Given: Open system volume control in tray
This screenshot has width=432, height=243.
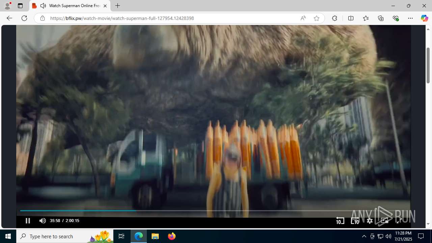Looking at the screenshot, I should pyautogui.click(x=388, y=236).
